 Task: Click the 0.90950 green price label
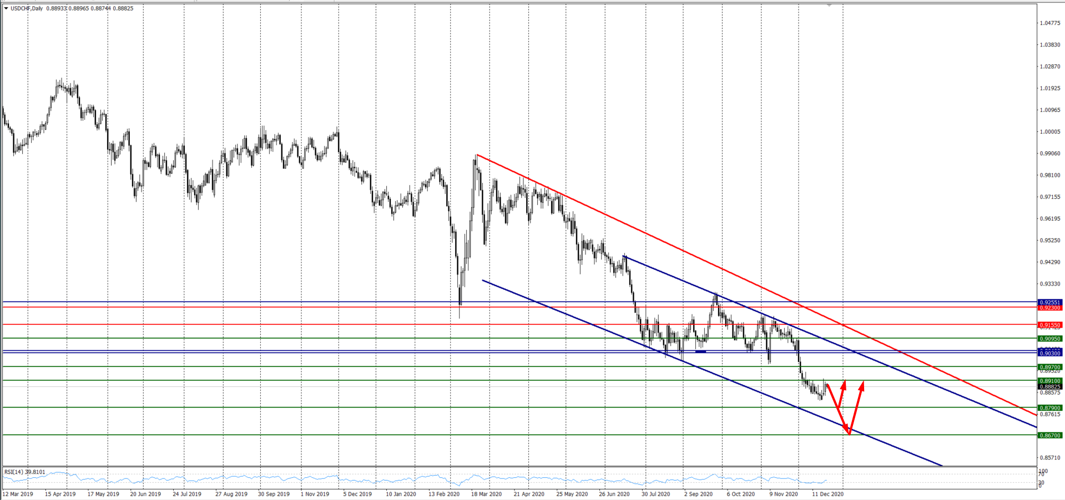click(1049, 339)
